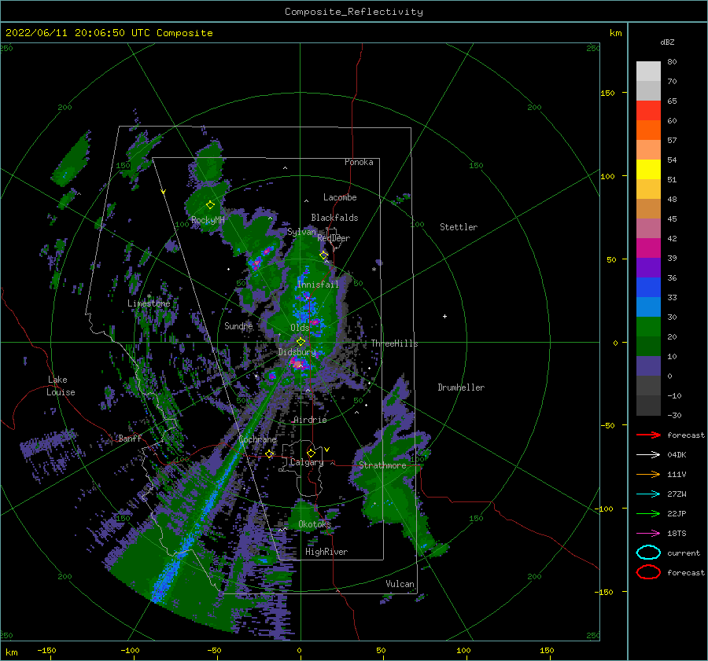Viewport: 708px width, 661px height.
Task: Click the yellow radar-center marker near Olds
Action: [x=301, y=342]
